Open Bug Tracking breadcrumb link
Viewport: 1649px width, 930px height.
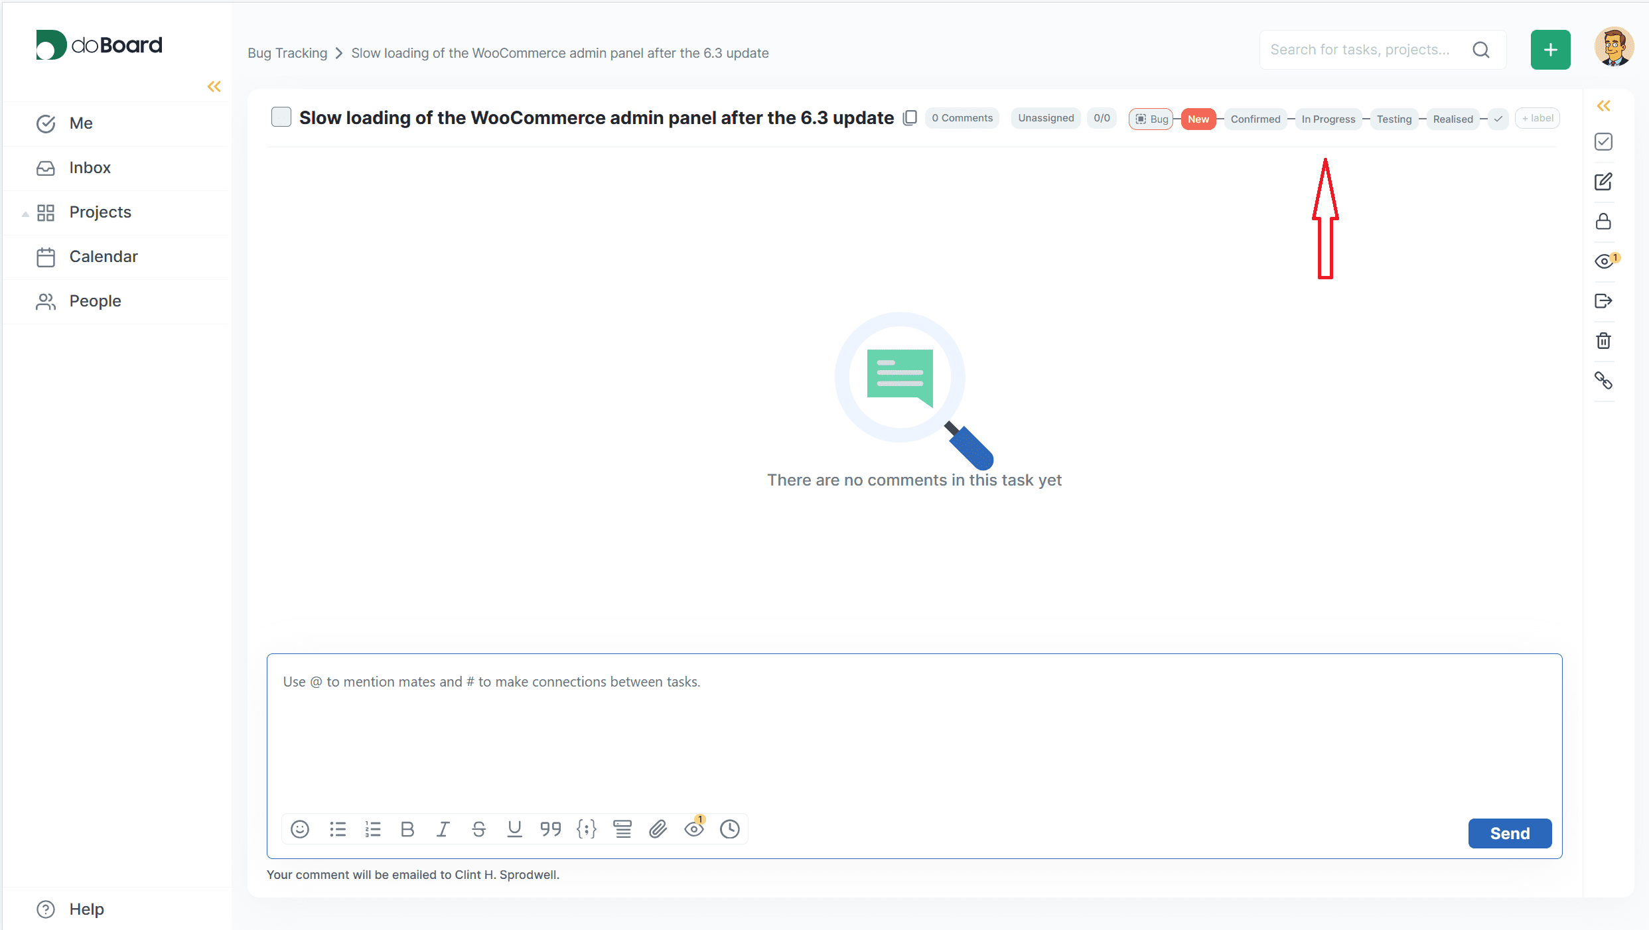(x=287, y=53)
